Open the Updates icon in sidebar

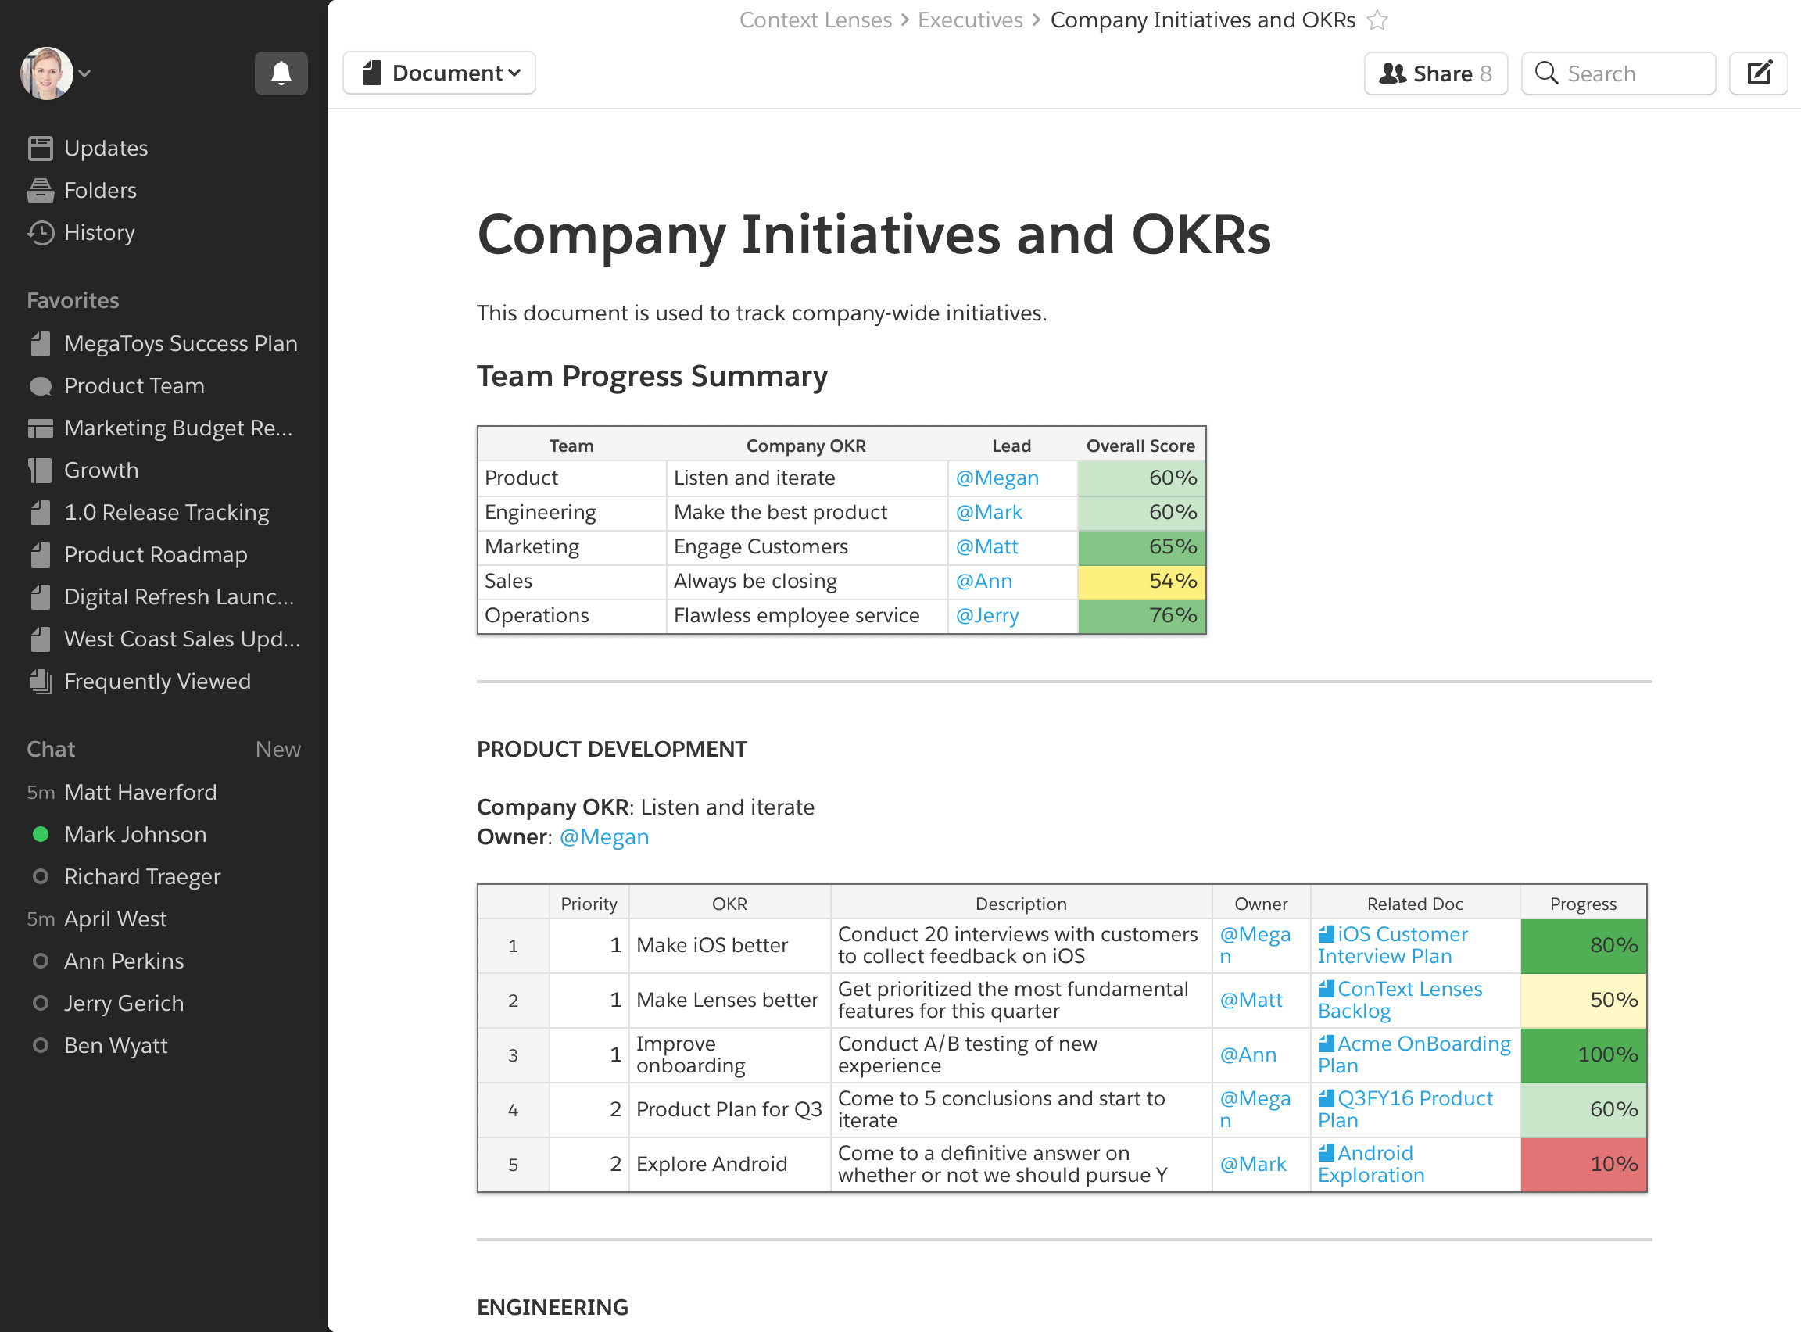tap(41, 149)
